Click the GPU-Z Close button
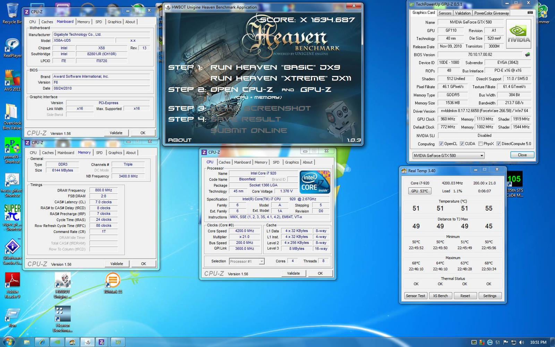Screen dimensions: 555x347 [522, 155]
